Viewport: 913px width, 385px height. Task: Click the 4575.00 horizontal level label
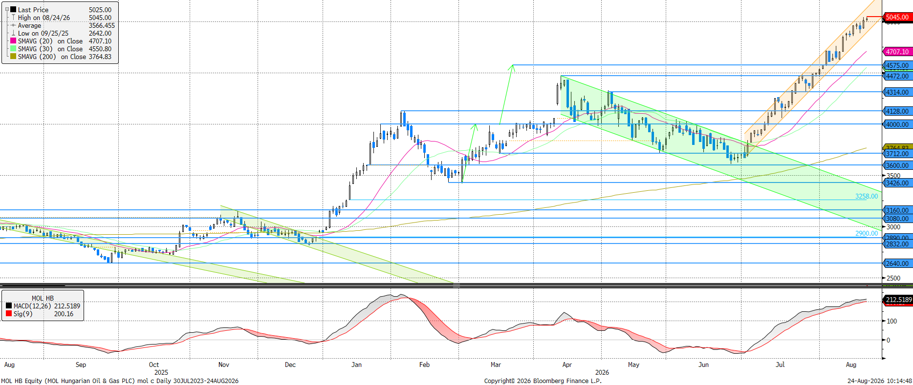(897, 65)
